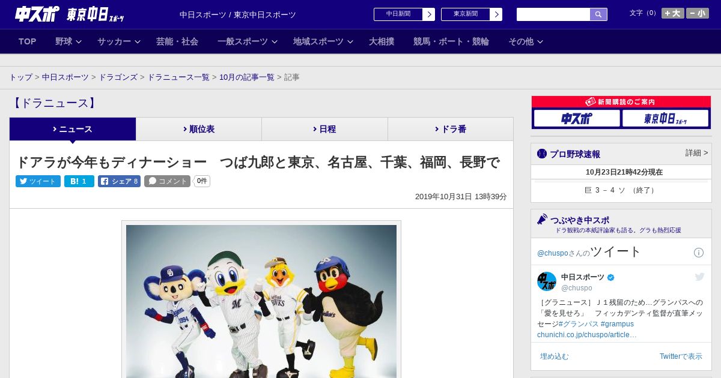Click inside the header search field
This screenshot has height=378, width=721.
tap(553, 14)
